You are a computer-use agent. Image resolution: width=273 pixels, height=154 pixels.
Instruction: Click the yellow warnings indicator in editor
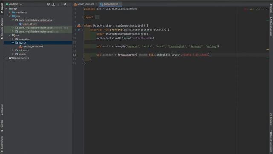tap(252, 9)
